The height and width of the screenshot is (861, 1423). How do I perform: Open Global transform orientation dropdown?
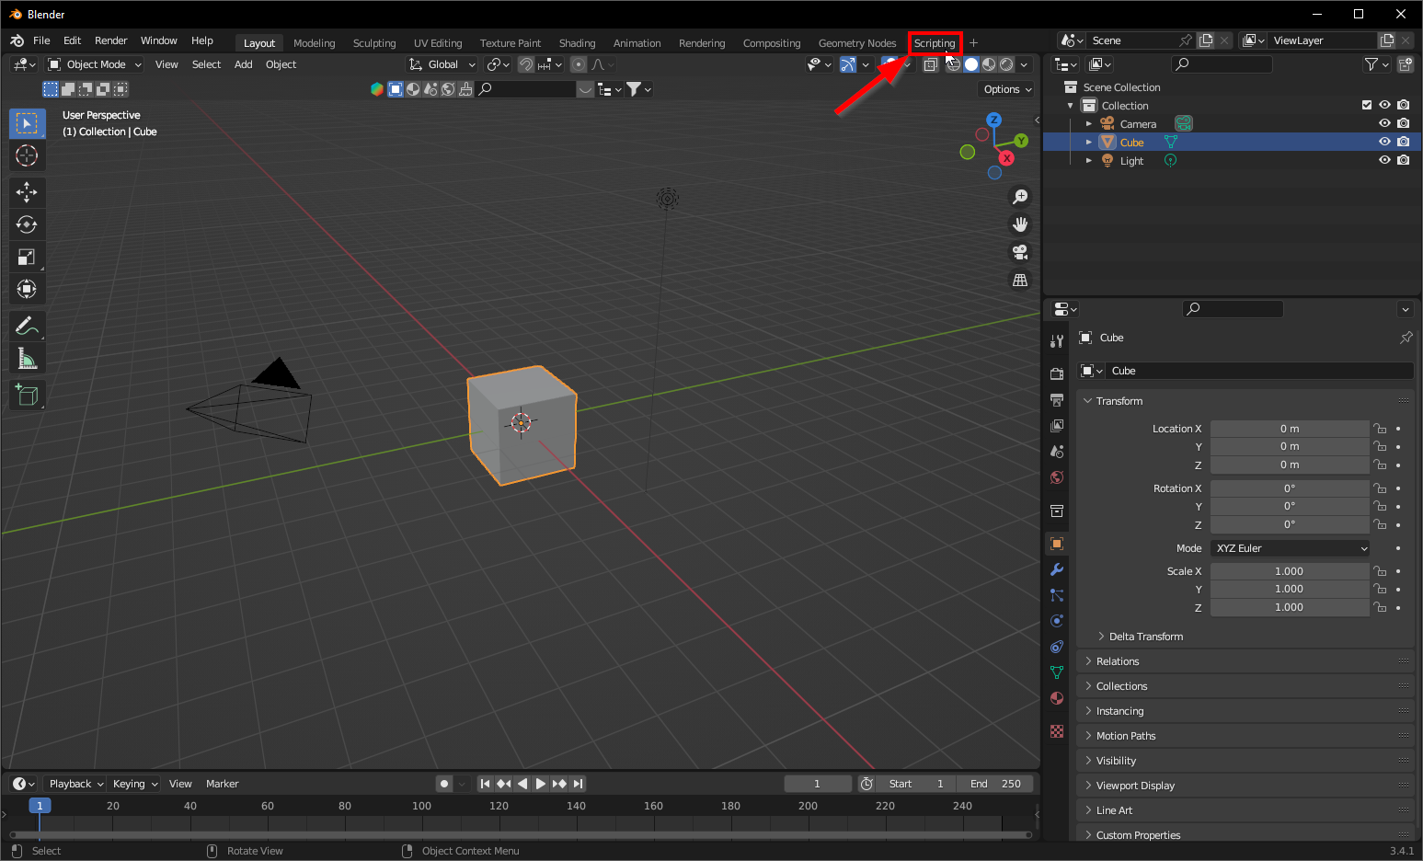tap(442, 64)
